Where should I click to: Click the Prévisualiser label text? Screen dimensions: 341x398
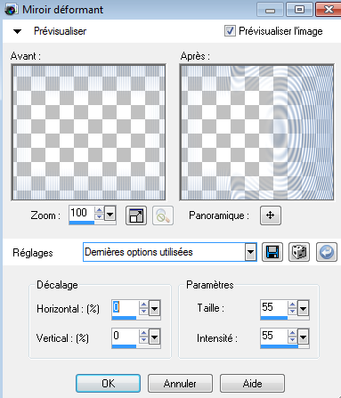pyautogui.click(x=61, y=31)
